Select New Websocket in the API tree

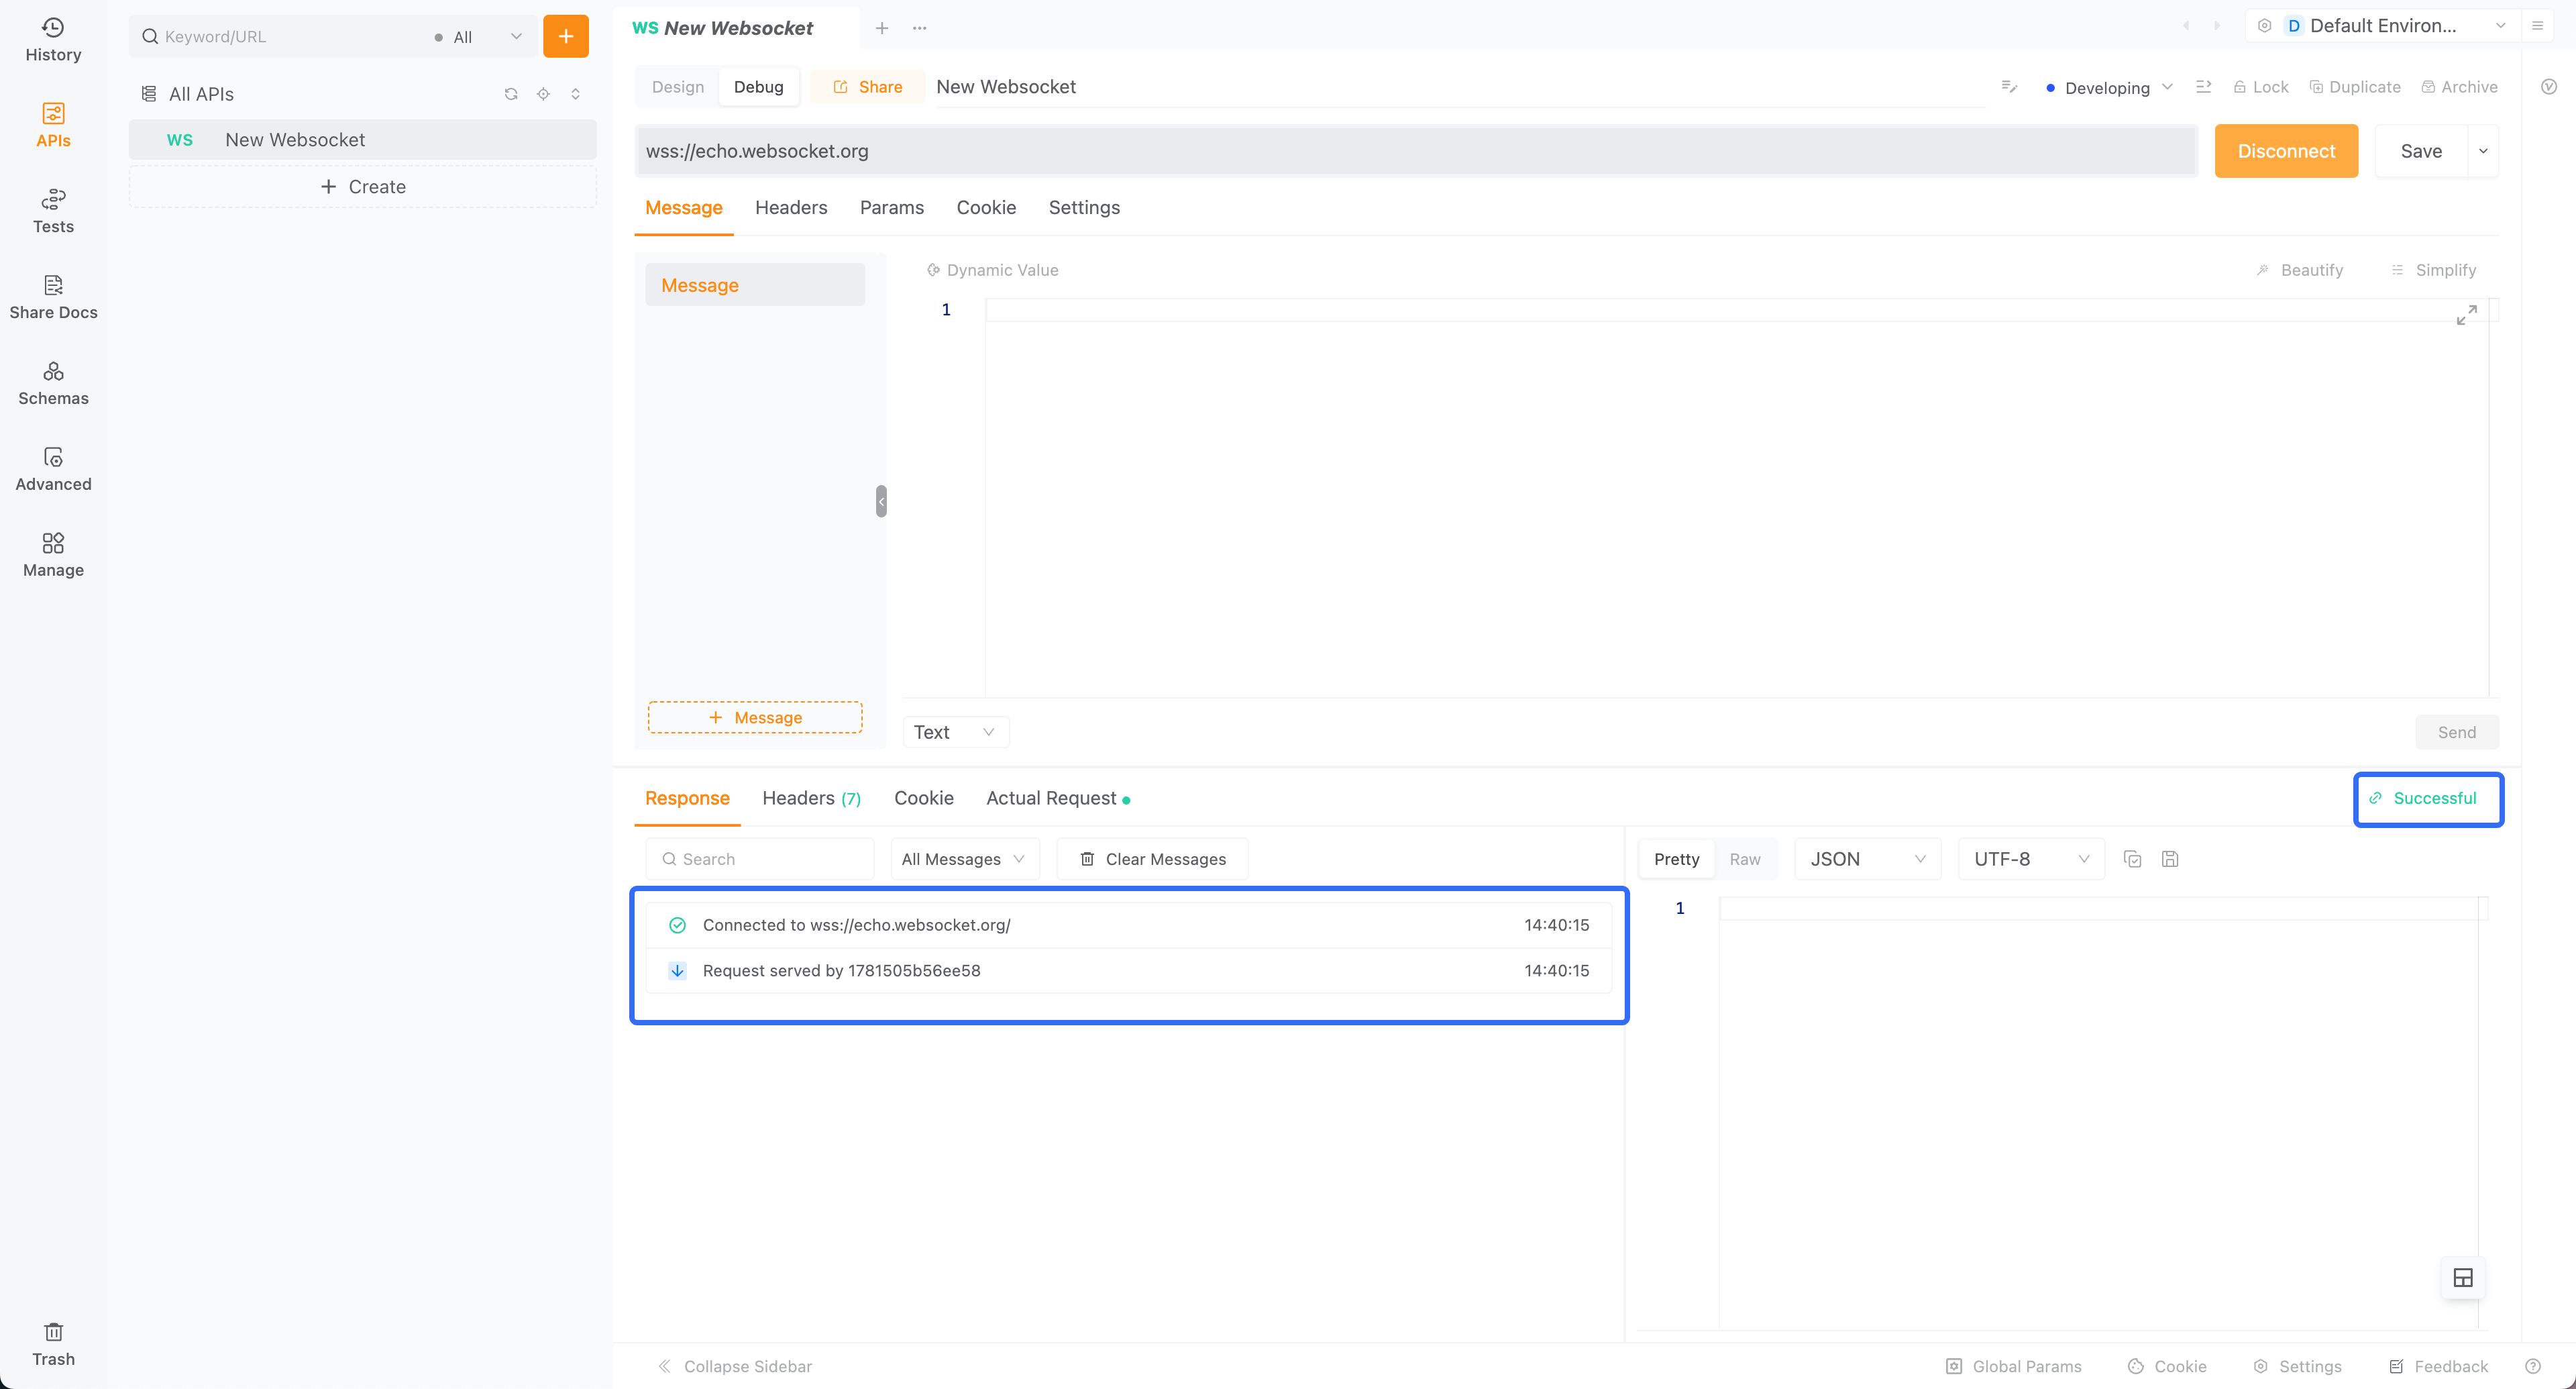[362, 140]
